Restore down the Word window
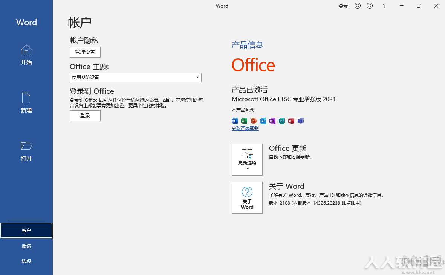This screenshot has width=445, height=275. (419, 6)
